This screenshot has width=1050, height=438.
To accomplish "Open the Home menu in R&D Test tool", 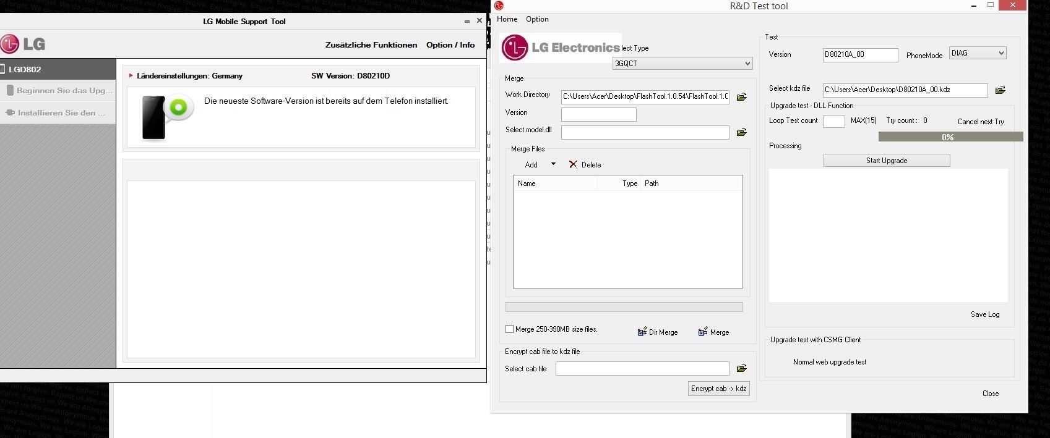I will tap(507, 19).
